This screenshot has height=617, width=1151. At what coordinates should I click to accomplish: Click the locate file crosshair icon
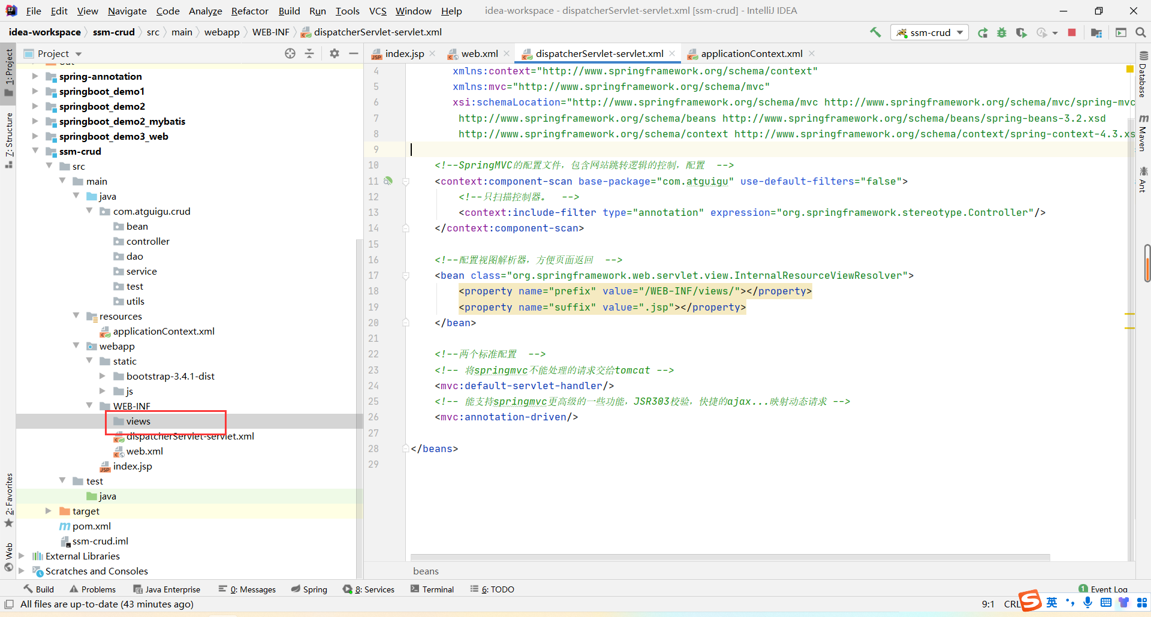tap(290, 53)
